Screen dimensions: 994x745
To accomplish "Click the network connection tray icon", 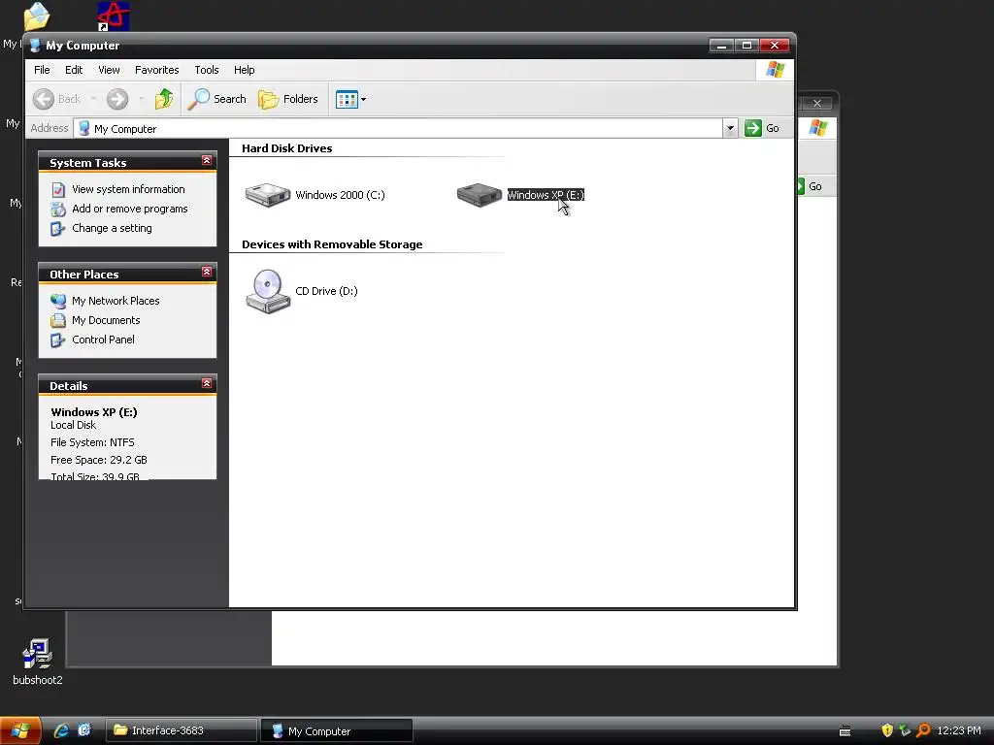I will [x=905, y=730].
